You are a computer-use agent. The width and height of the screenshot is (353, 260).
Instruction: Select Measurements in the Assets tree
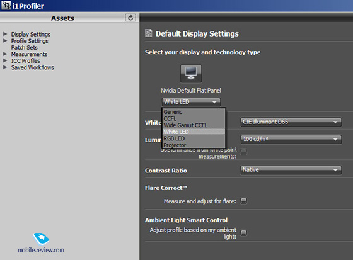pyautogui.click(x=29, y=54)
